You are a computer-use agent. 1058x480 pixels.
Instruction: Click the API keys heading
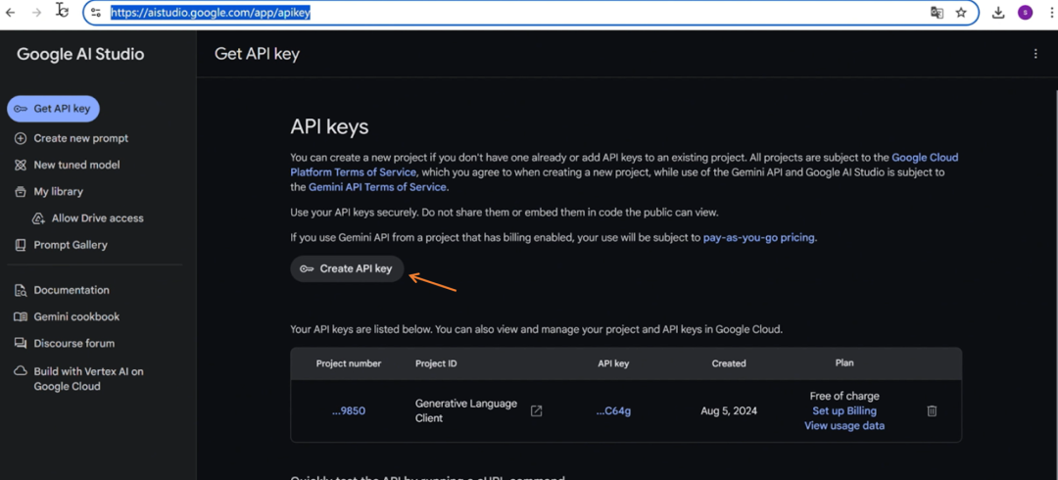click(x=329, y=127)
